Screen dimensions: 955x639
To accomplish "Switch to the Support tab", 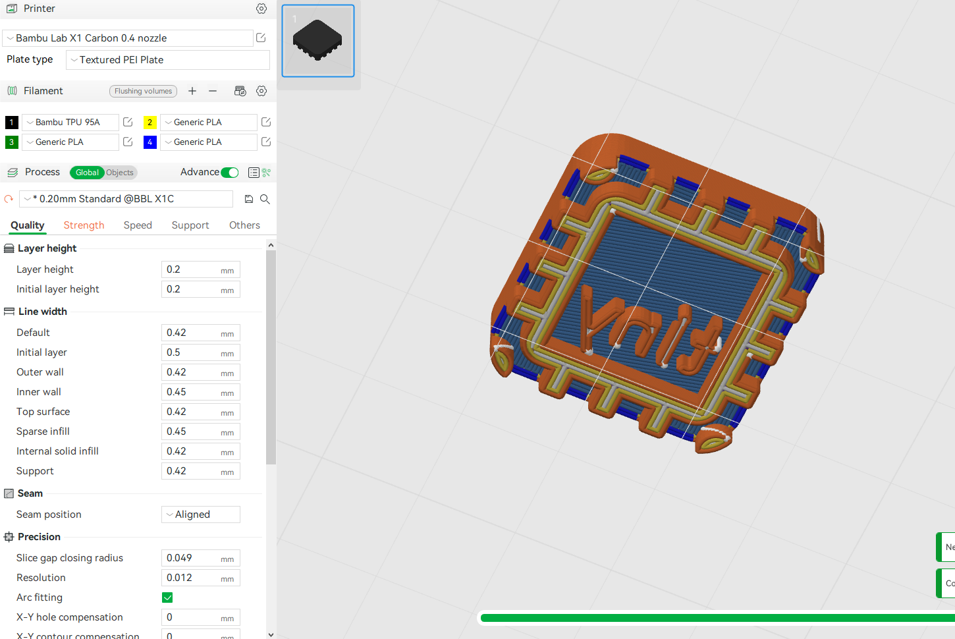I will (x=190, y=225).
